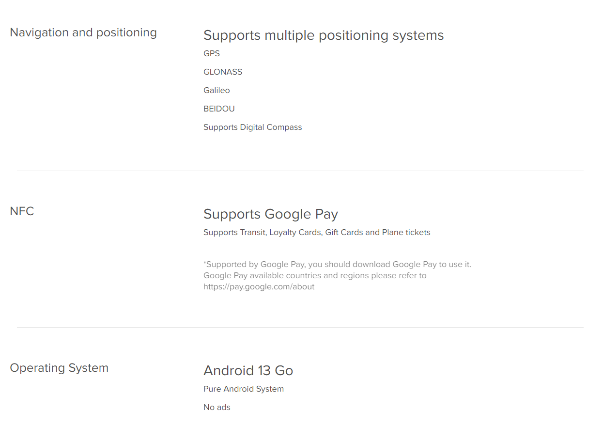Click the Operating System section label
Image resolution: width=603 pixels, height=443 pixels.
pos(59,368)
